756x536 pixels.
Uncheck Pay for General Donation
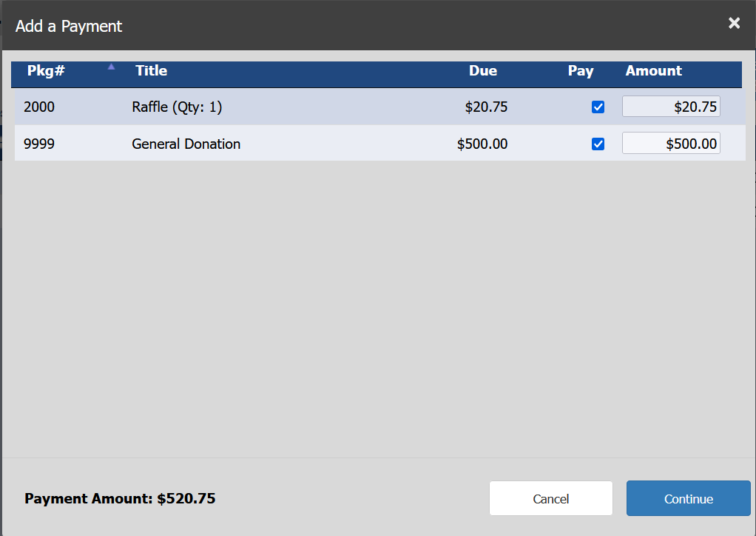598,144
